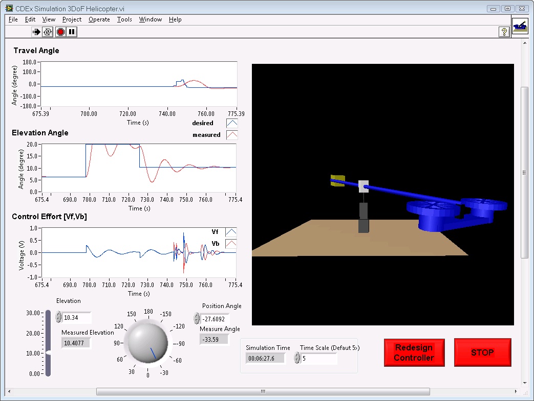Click the Time Scale stepper arrows
Screen dimensions: 534x401
click(297, 359)
